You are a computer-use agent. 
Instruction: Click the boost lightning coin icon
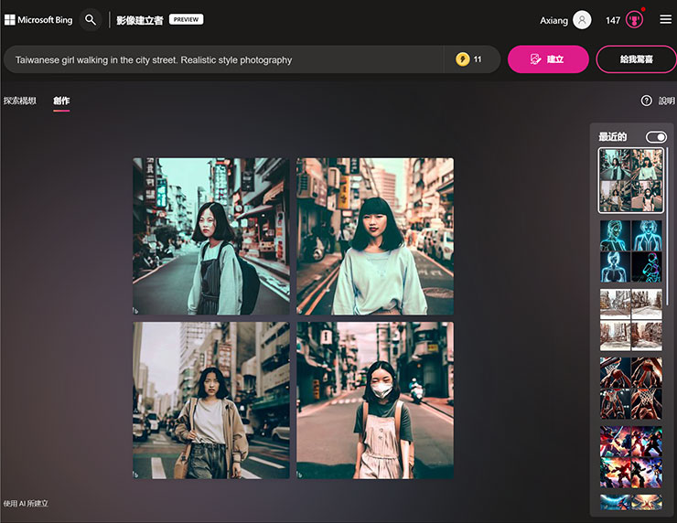click(462, 59)
